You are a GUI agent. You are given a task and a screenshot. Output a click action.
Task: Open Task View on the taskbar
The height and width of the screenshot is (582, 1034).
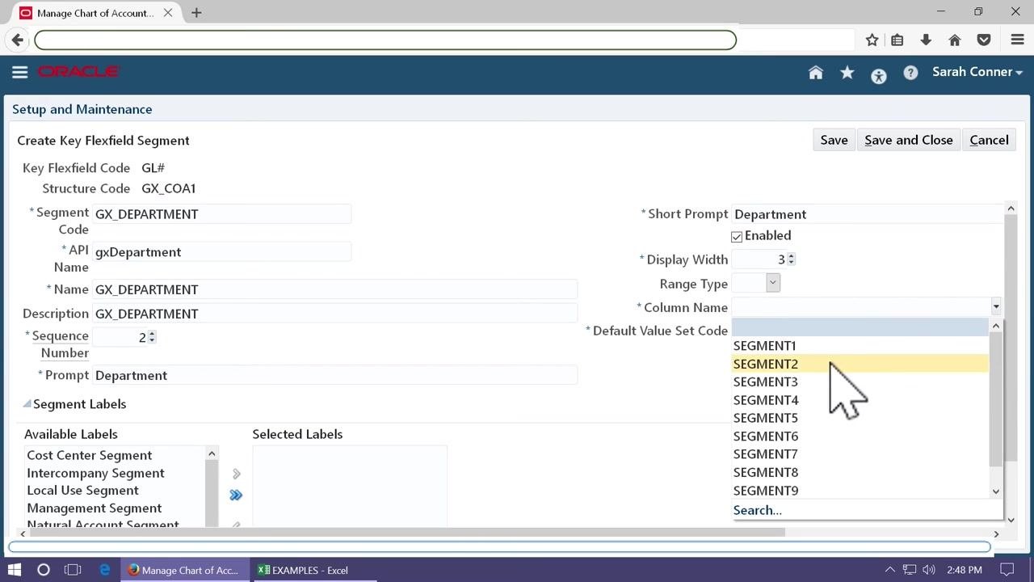click(x=73, y=570)
